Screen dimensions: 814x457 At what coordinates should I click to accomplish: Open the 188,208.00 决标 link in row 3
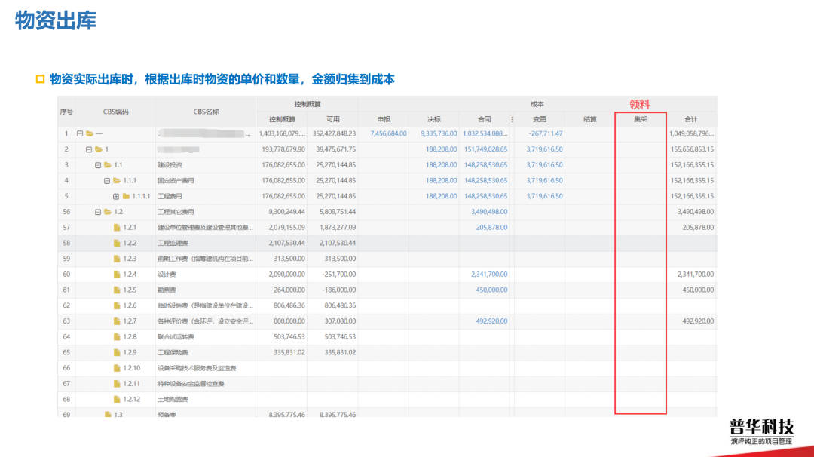click(441, 165)
